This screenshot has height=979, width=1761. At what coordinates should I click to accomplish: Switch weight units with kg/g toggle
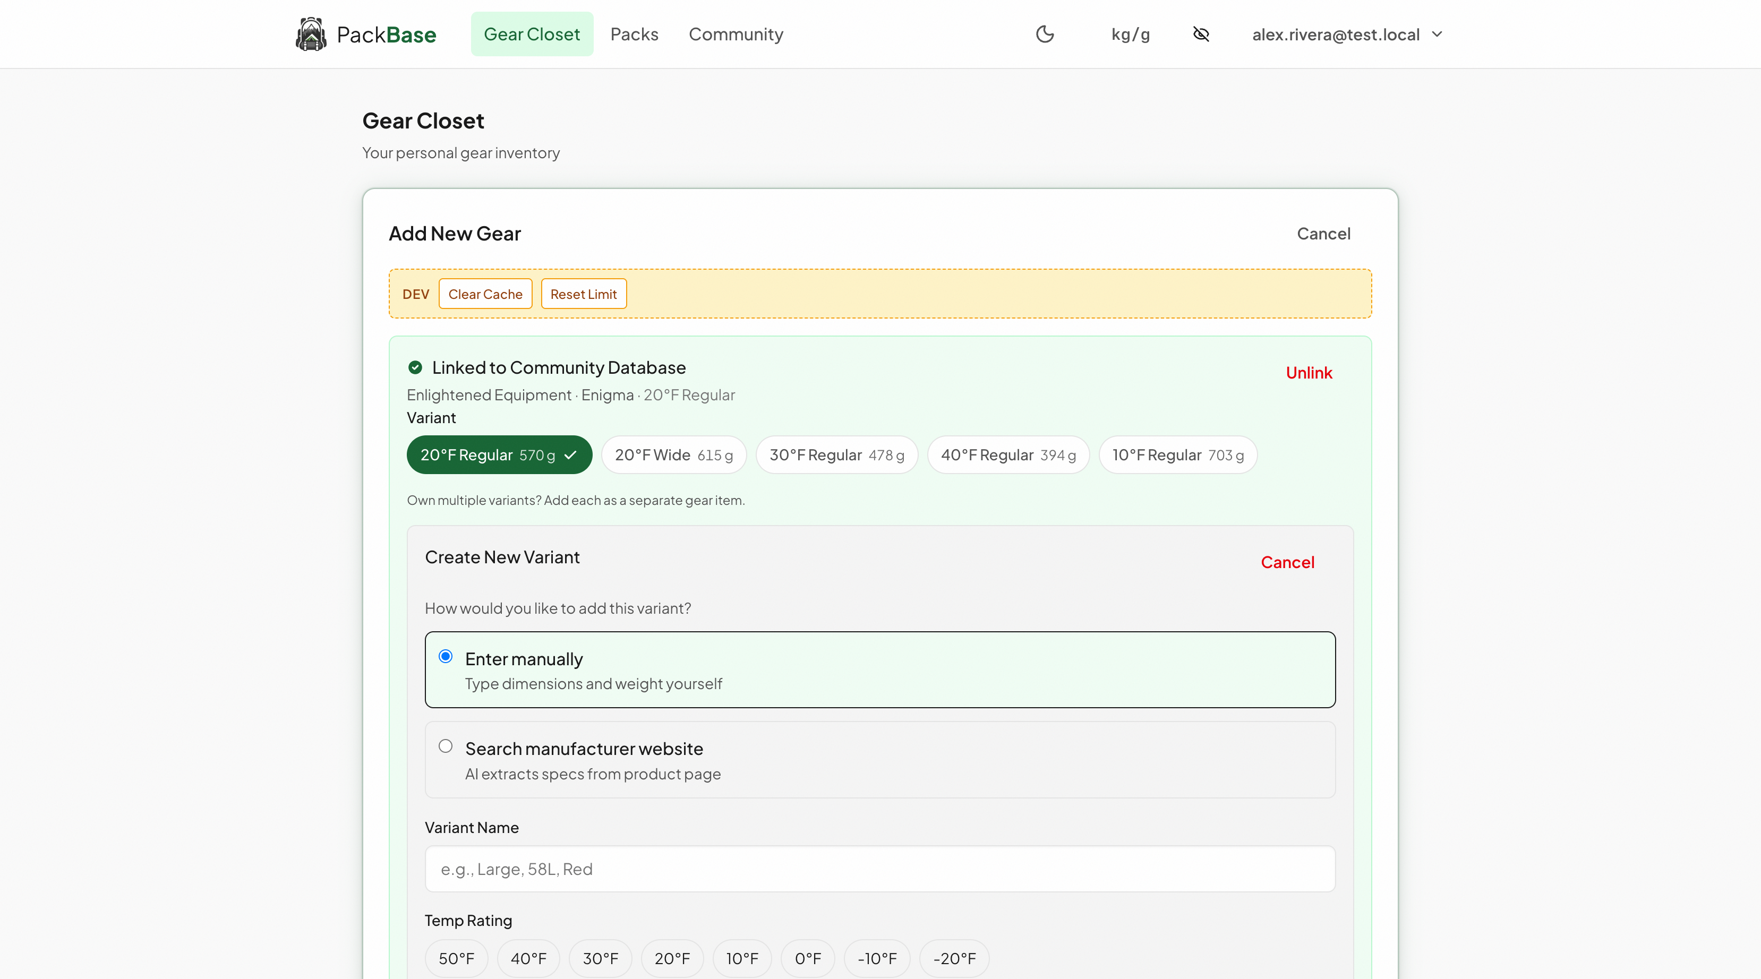pyautogui.click(x=1131, y=34)
